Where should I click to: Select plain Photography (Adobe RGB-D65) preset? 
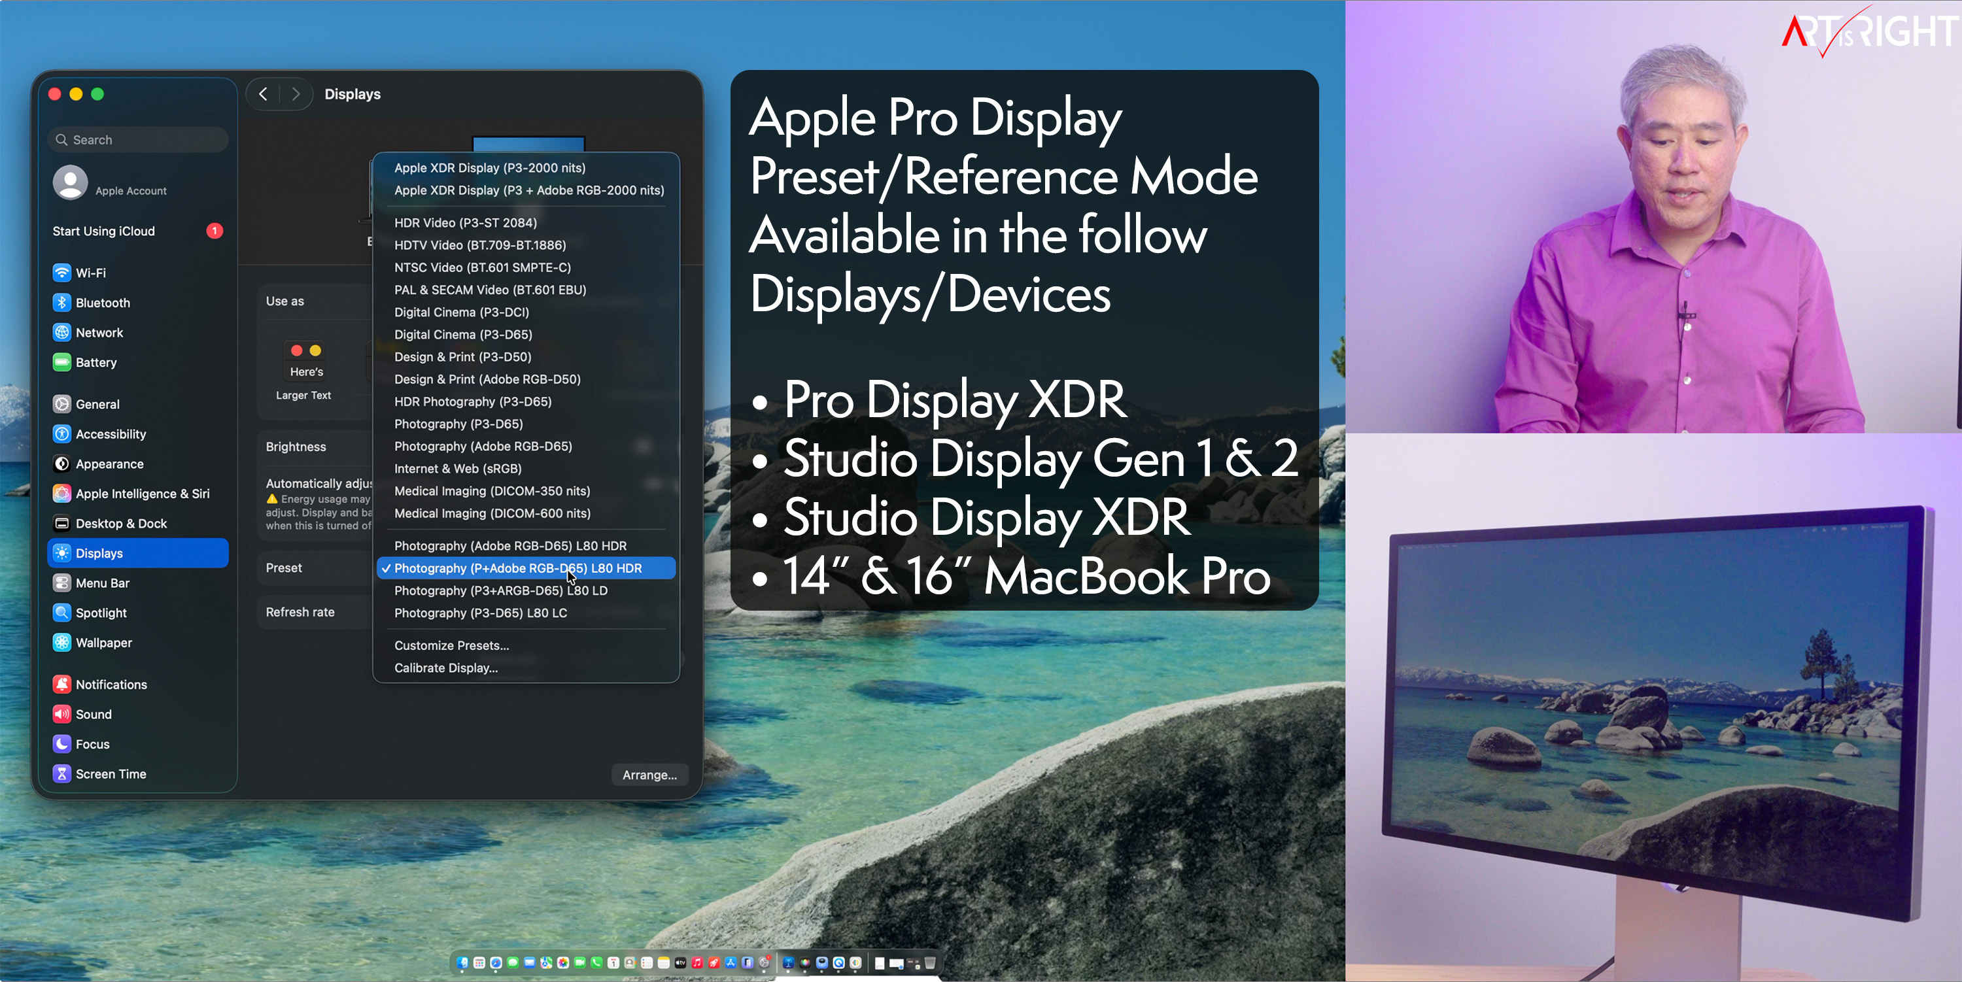point(526,446)
